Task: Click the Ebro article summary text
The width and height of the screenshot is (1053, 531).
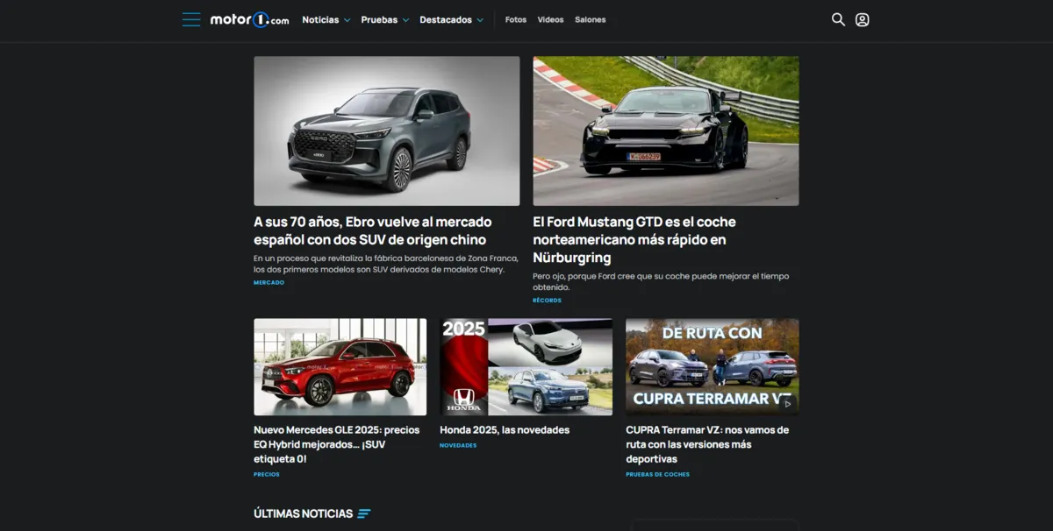Action: [x=386, y=264]
